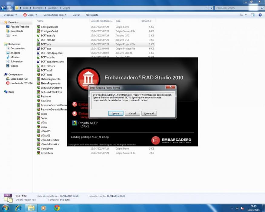Select ECFTeste.res file icon
The width and height of the screenshot is (265, 212).
[38, 66]
